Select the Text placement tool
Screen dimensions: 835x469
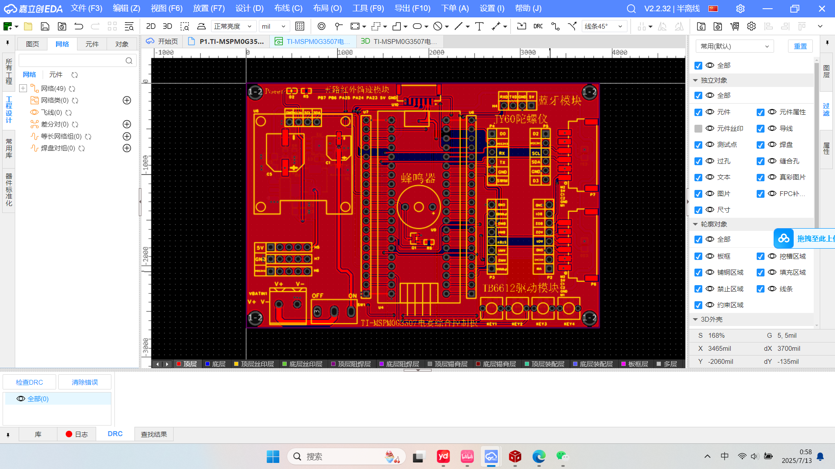[479, 26]
